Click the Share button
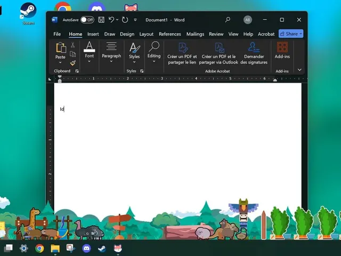 click(291, 34)
